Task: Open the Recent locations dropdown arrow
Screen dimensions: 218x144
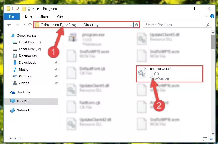Action: coord(24,25)
